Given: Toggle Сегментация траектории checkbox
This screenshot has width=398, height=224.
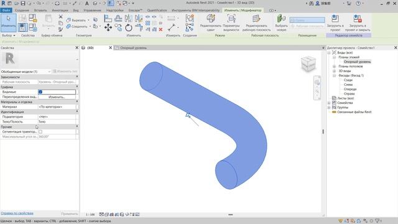Looking at the screenshot, I should point(40,131).
